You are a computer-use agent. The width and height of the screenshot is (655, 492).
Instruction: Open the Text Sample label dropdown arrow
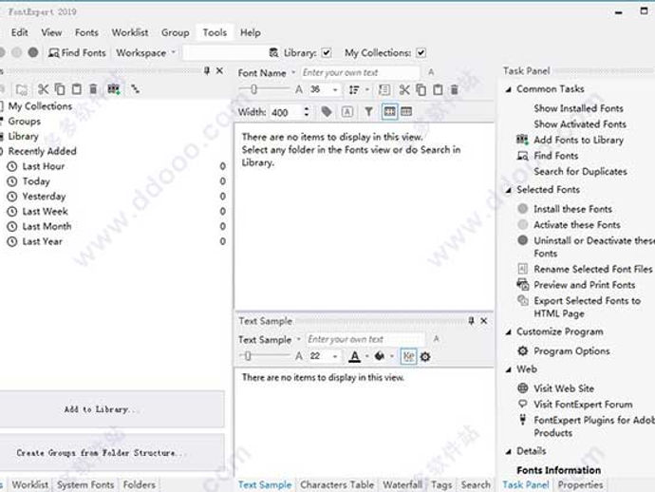coord(299,339)
